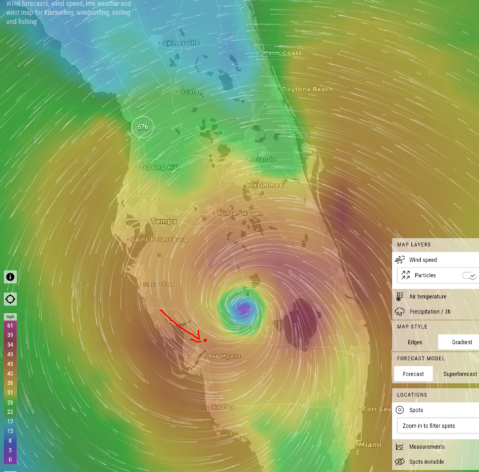The image size is (479, 472).
Task: Select the Wind speed layer icon
Action: (400, 260)
